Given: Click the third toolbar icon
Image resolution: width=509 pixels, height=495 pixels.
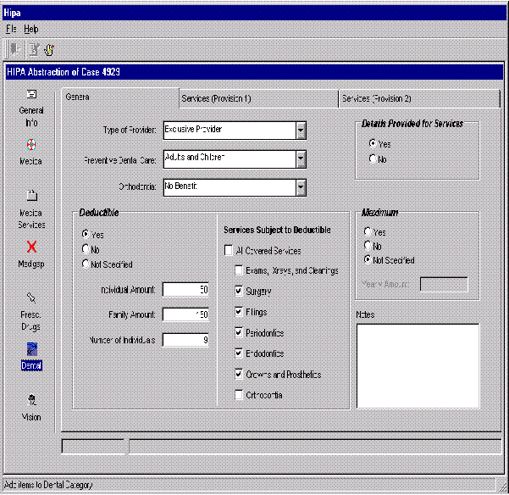Looking at the screenshot, I should coord(50,49).
